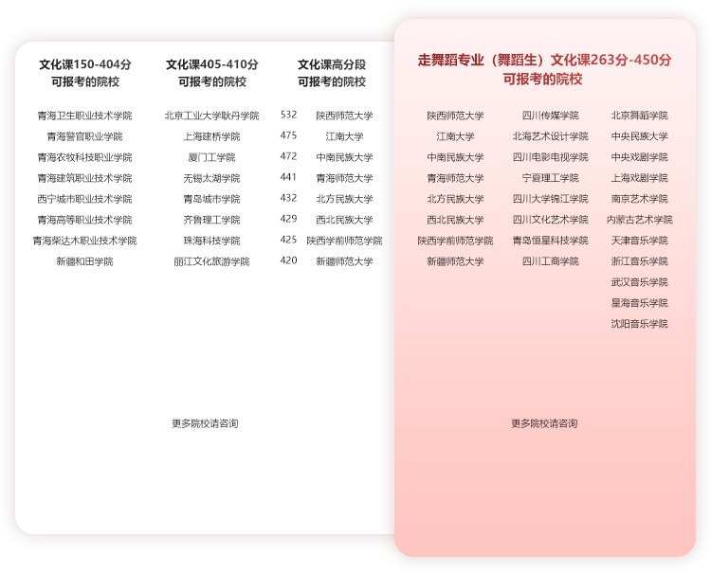
Task: Click 青岛恒星科技学院
Action: tap(550, 241)
